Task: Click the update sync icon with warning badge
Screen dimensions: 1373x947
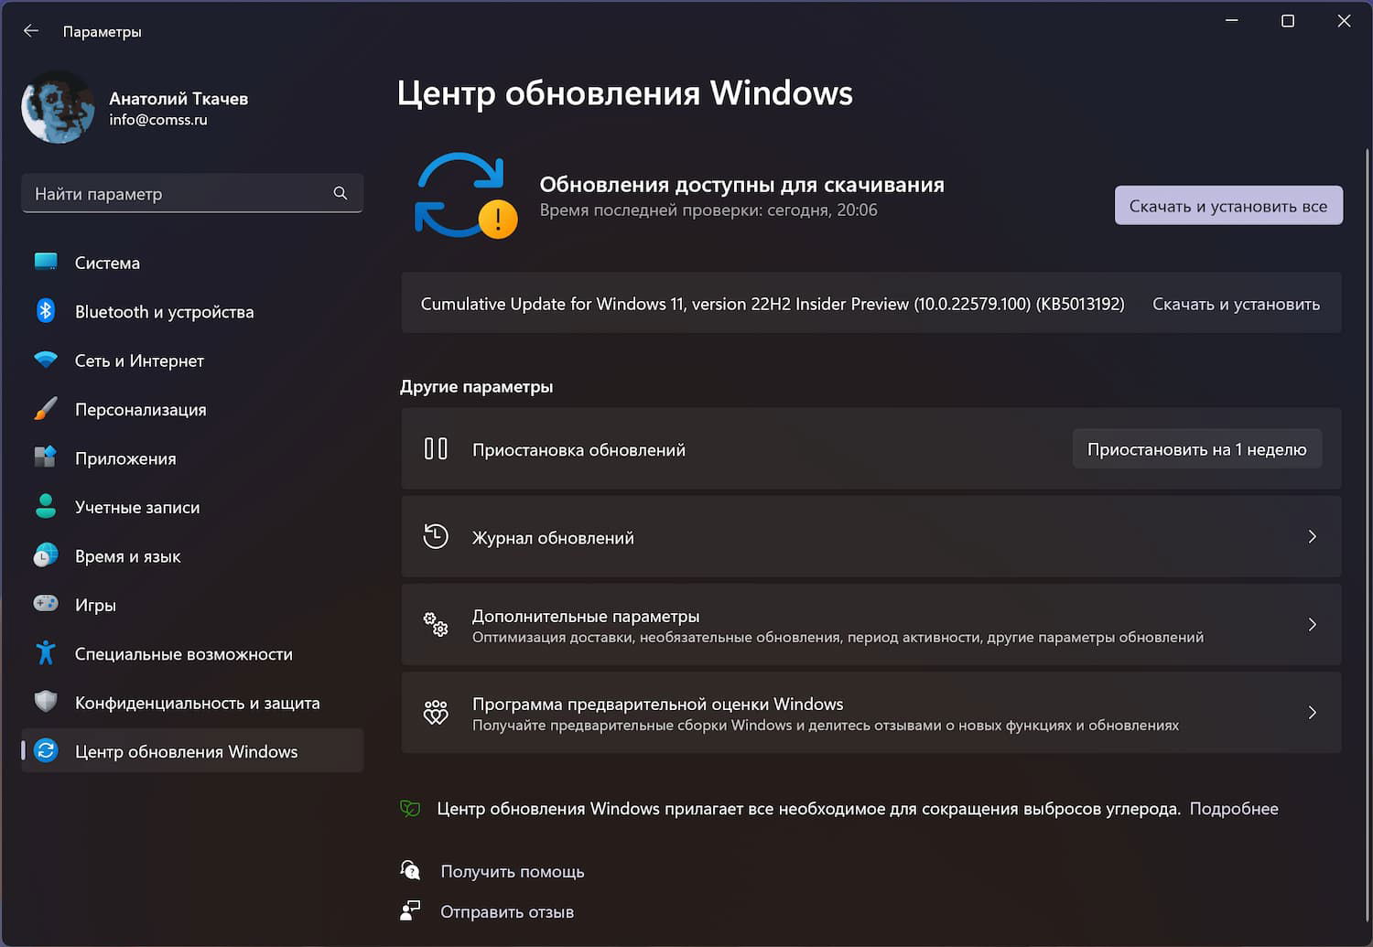Action: [462, 195]
